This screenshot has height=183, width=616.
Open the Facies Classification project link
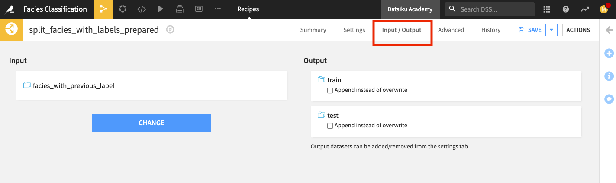(55, 9)
